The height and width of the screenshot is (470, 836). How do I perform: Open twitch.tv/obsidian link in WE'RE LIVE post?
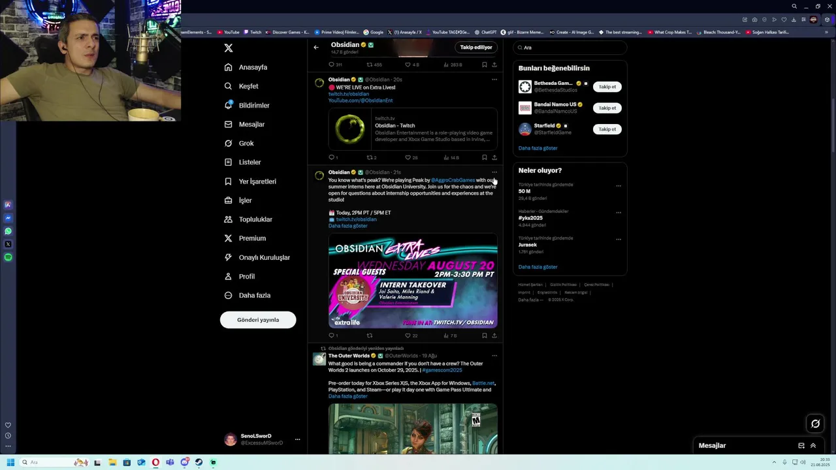coord(349,94)
